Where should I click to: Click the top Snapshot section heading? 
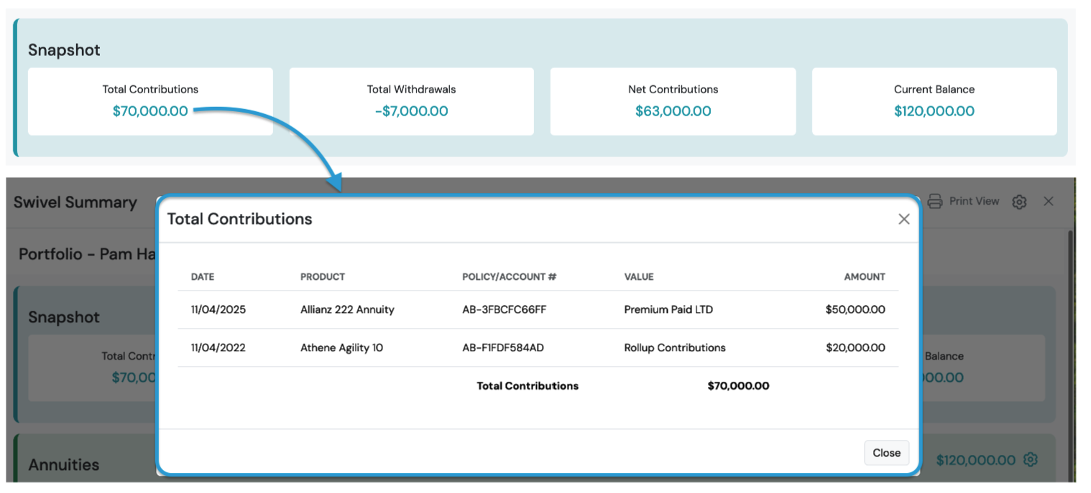coord(64,50)
